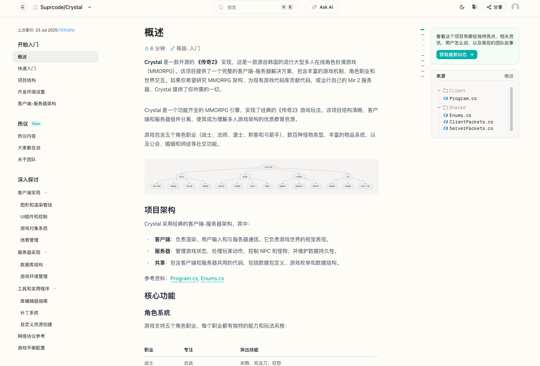
Task: Open the Suprcode/Crystal repository dropdown
Action: (90, 7)
